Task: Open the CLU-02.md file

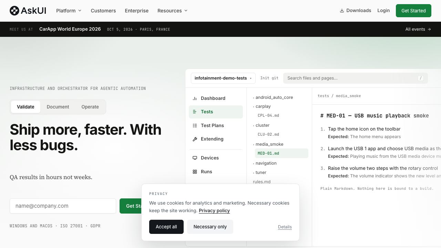Action: click(x=268, y=135)
